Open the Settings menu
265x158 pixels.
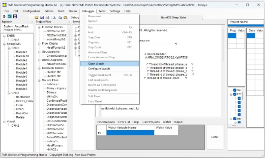(x=115, y=11)
